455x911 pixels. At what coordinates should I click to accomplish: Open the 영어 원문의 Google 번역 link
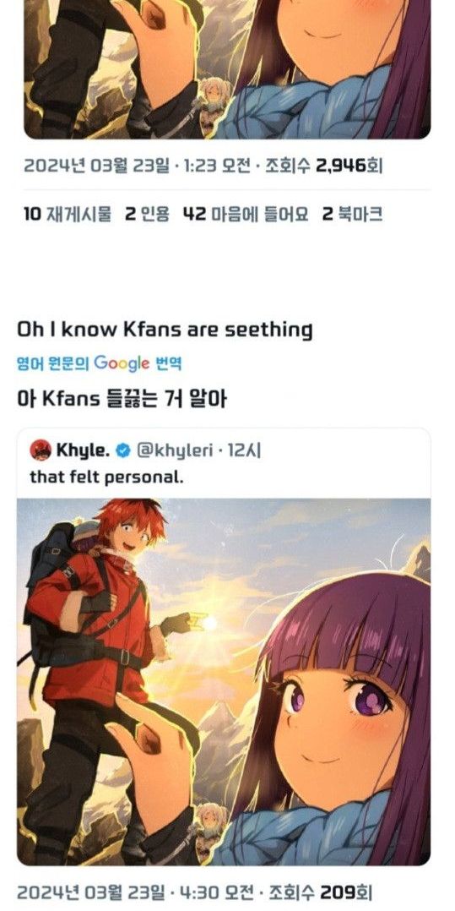(x=99, y=363)
